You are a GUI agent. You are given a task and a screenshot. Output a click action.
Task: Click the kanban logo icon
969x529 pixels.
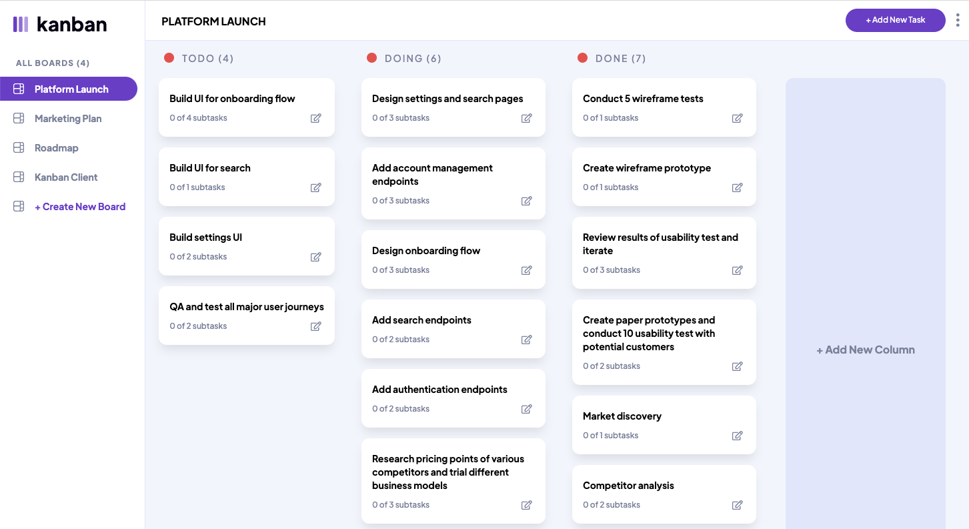point(21,25)
